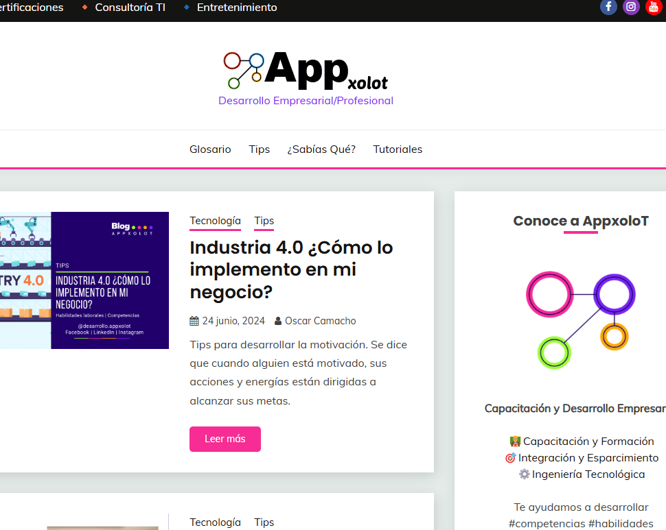Click the Appxolot header logo
Image resolution: width=666 pixels, height=530 pixels.
pos(306,71)
